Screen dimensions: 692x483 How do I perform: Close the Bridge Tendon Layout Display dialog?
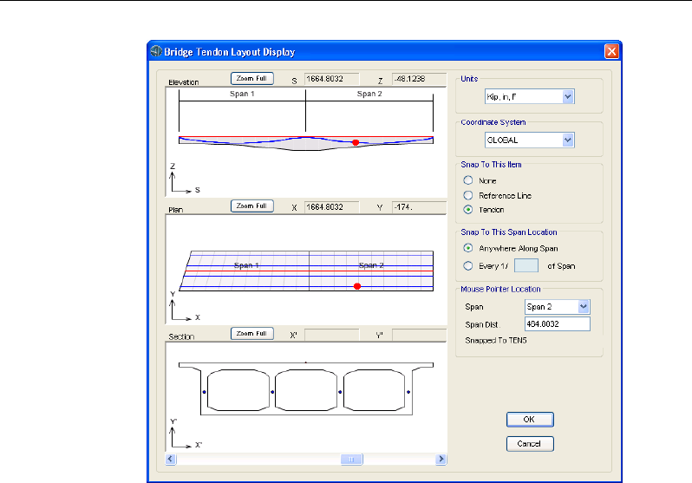click(610, 51)
